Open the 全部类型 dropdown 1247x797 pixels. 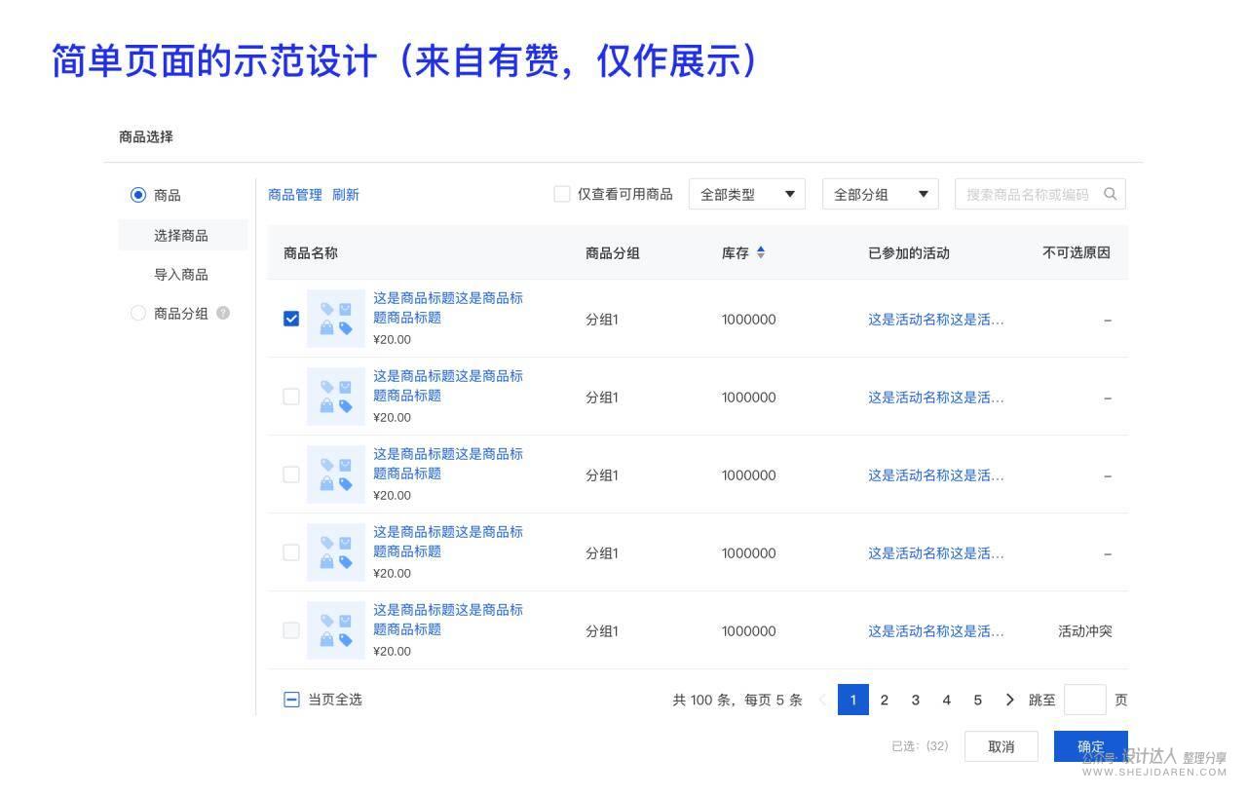tap(747, 194)
